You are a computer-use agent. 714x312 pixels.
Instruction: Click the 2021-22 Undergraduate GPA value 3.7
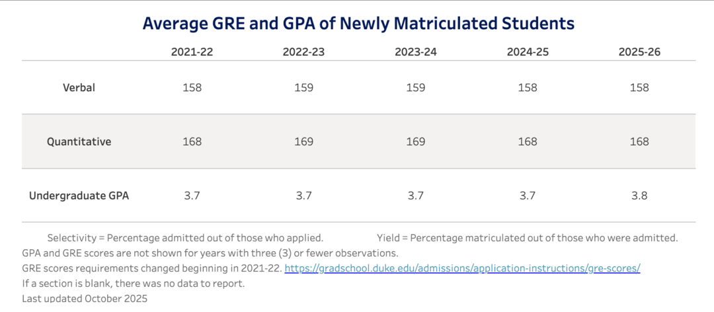192,196
